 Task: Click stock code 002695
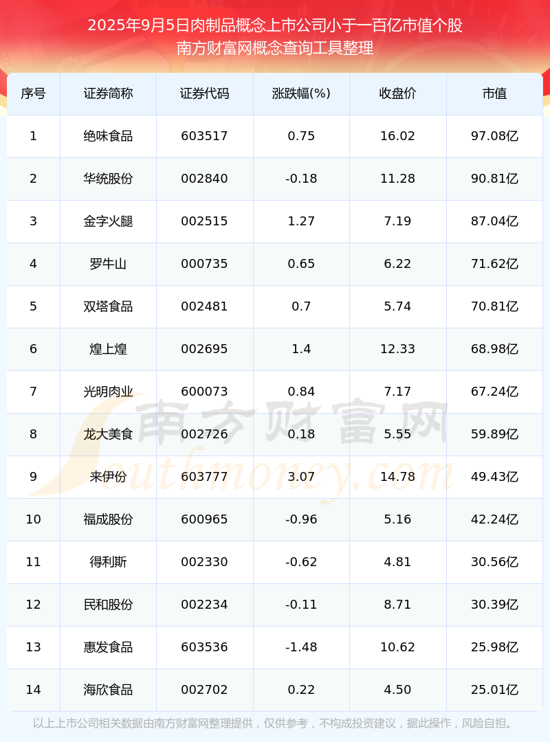(x=205, y=349)
